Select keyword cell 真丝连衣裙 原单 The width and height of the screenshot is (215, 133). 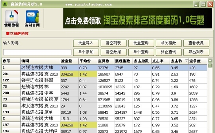(x=40, y=112)
